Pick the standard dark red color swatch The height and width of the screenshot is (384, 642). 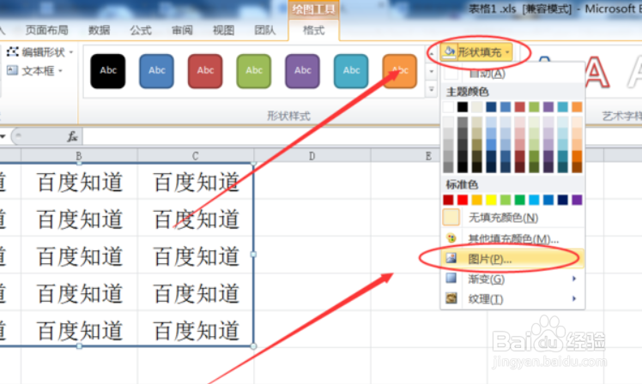448,200
